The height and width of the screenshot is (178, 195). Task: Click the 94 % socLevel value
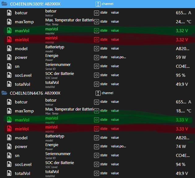180,164
